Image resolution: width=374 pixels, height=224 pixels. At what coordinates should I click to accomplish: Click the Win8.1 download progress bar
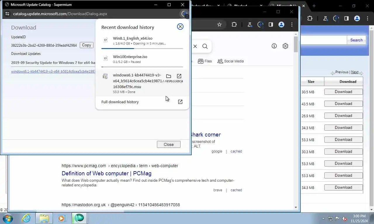pyautogui.click(x=142, y=48)
